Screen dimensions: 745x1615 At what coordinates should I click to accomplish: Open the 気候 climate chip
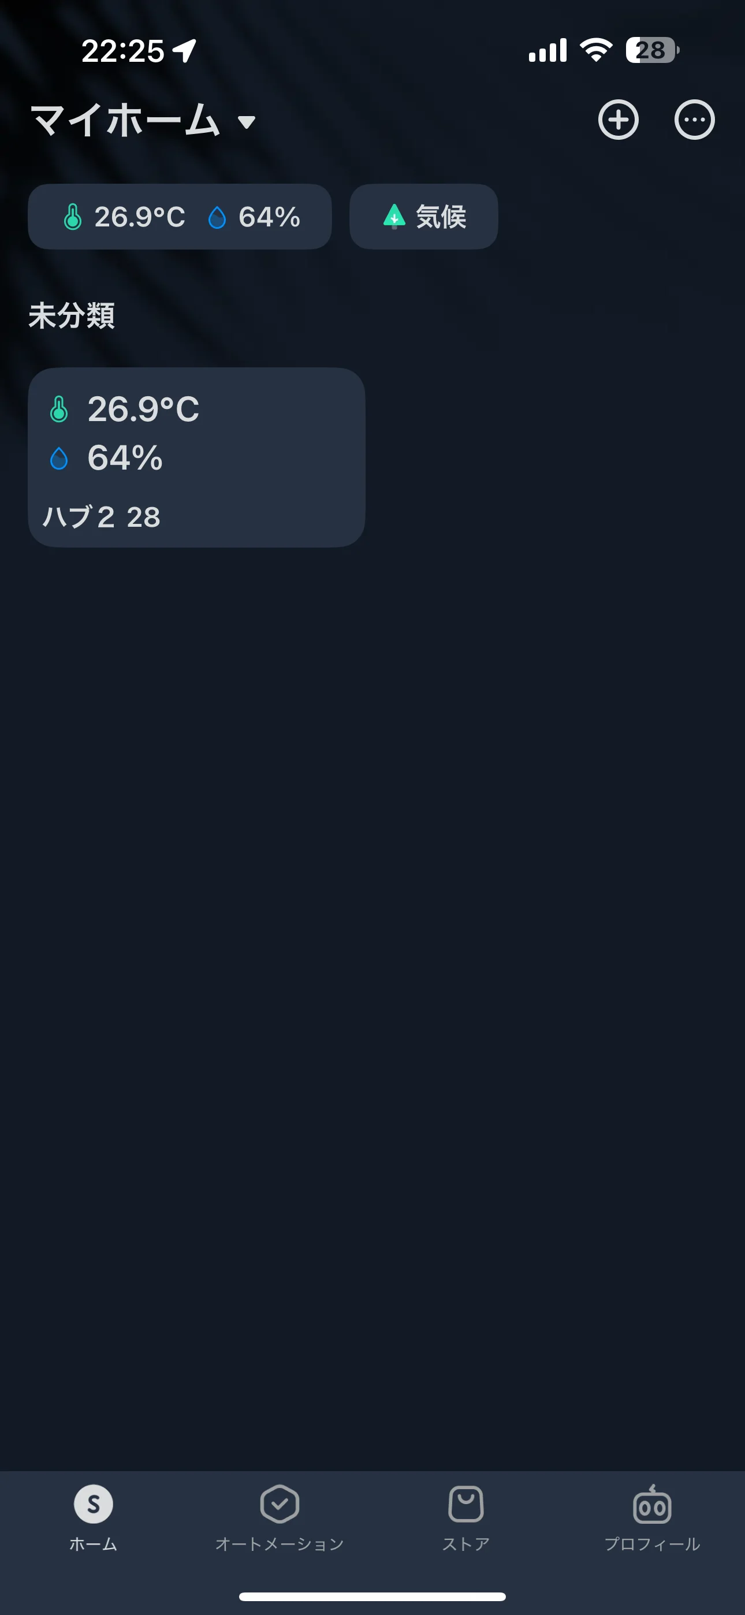(424, 217)
